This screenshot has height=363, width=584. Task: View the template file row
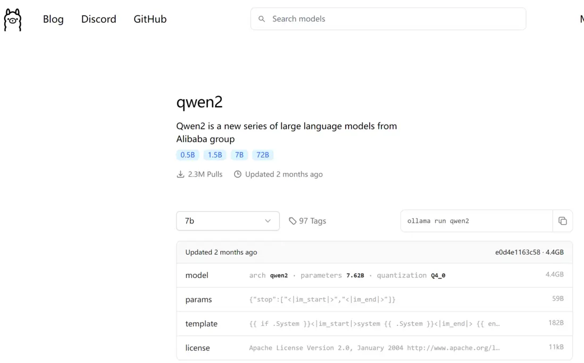coord(374,324)
